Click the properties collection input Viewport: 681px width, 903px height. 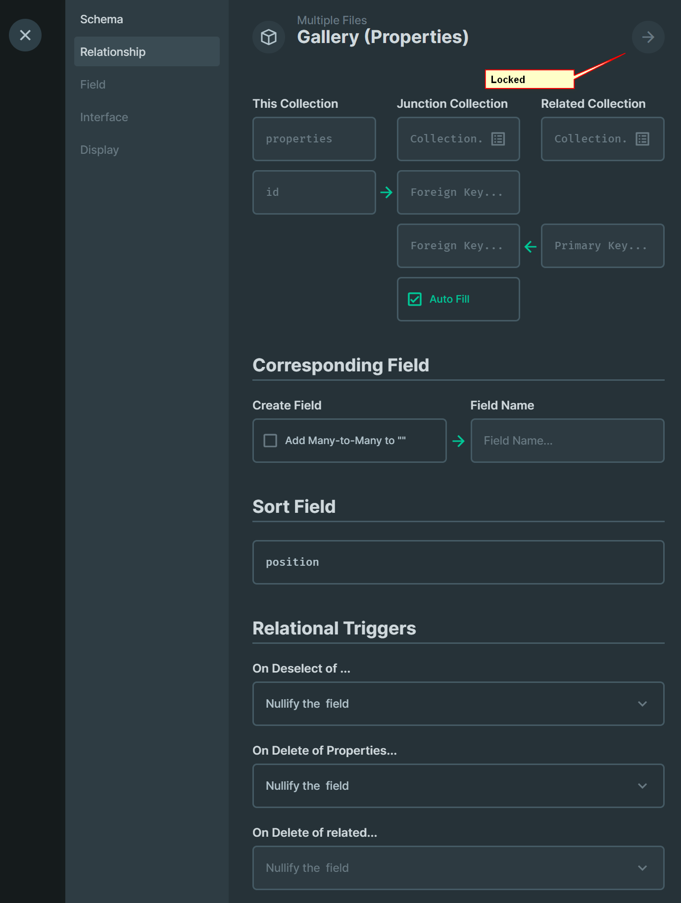[314, 139]
